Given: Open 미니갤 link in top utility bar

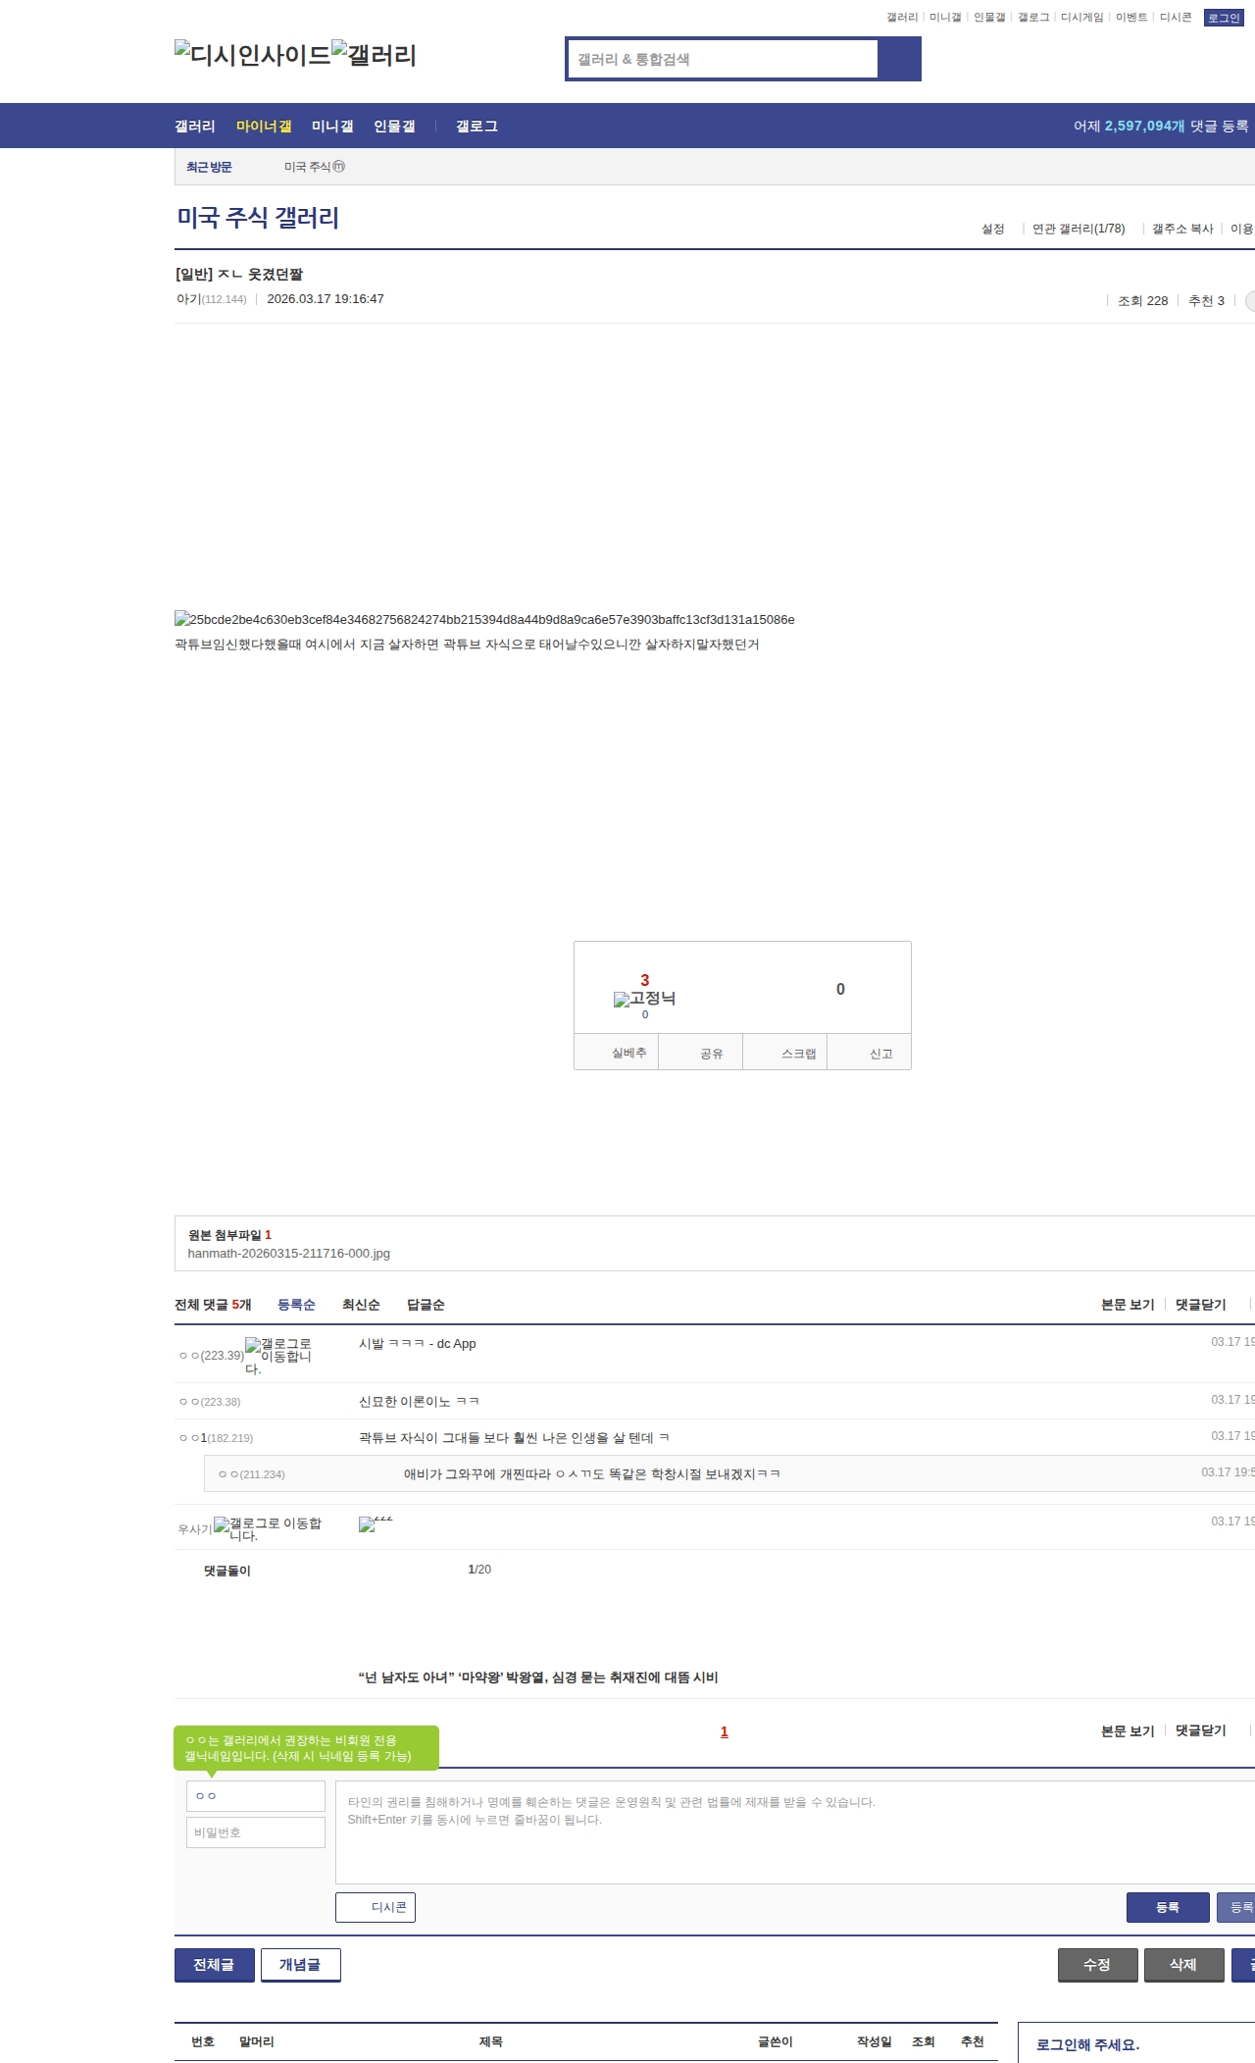Looking at the screenshot, I should pyautogui.click(x=945, y=18).
